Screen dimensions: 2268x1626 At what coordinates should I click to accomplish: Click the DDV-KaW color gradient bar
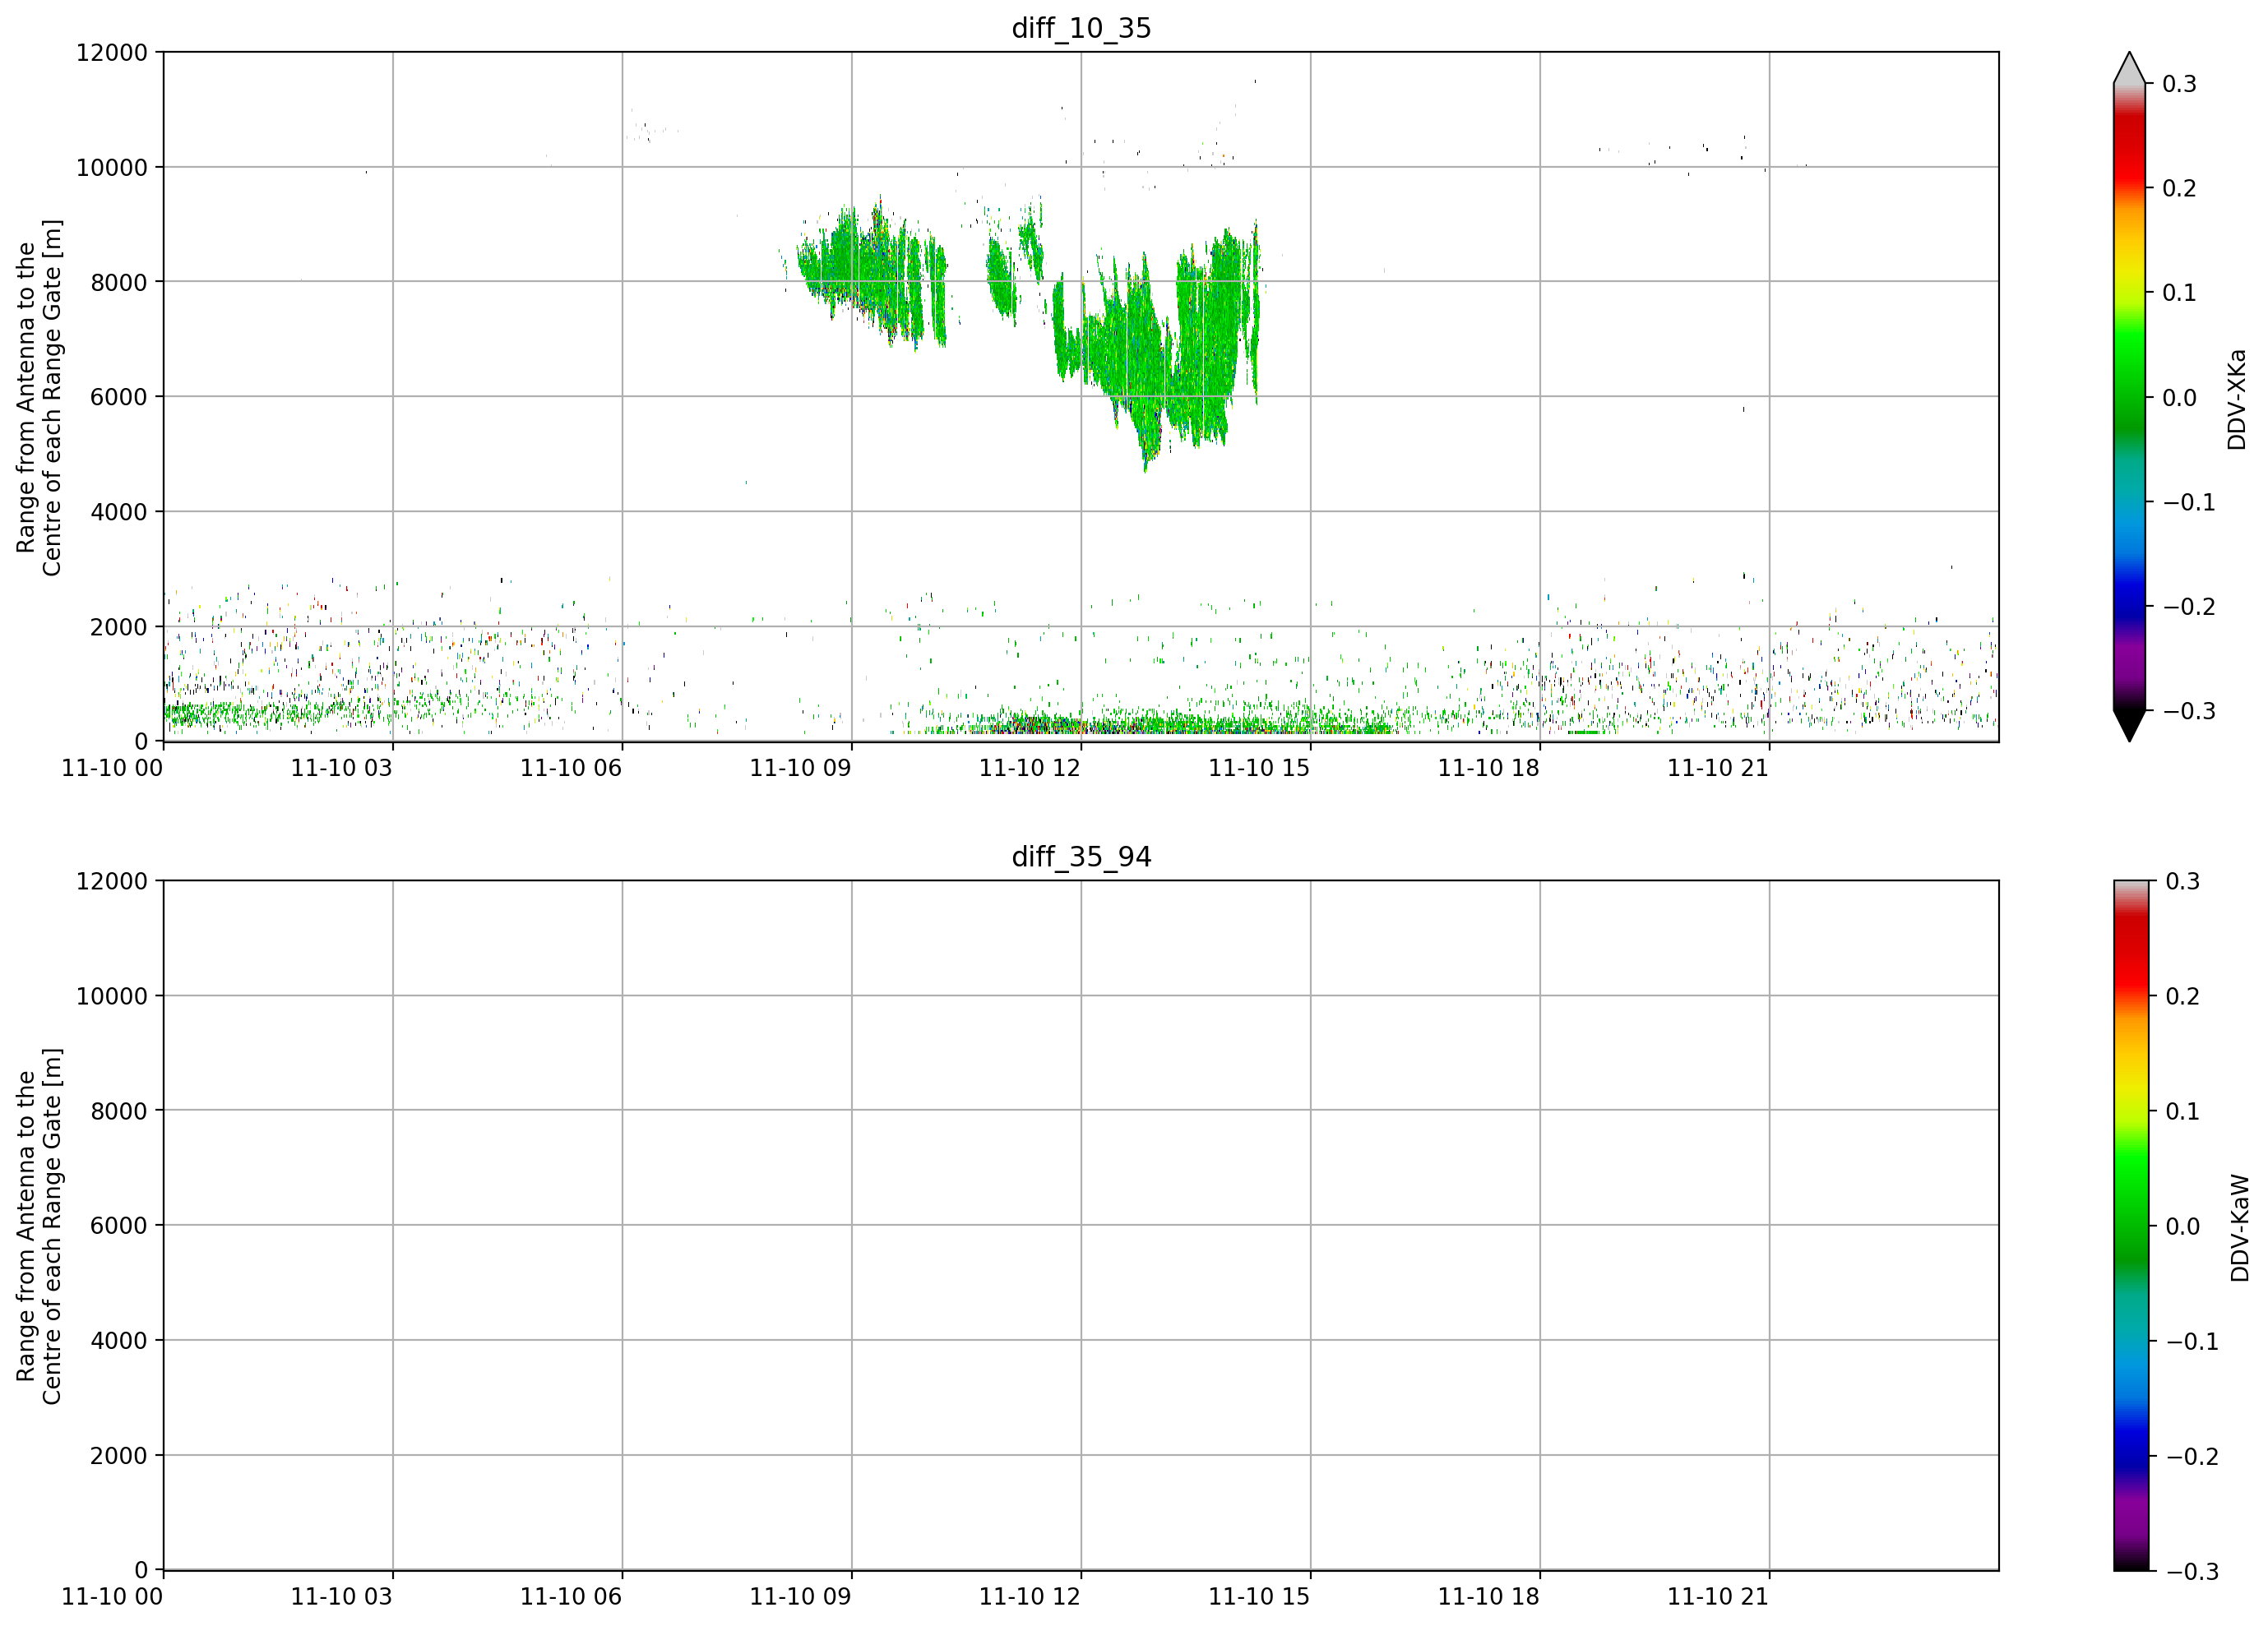point(2129,1225)
